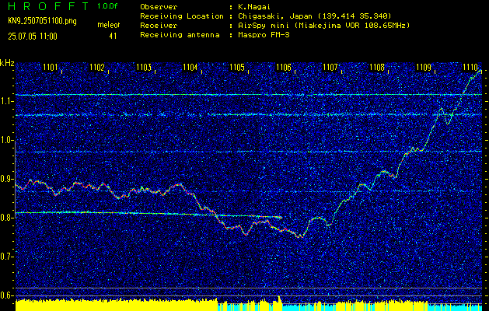Click the yellow signal level bar at bottom left
The height and width of the screenshot is (311, 489).
117,305
